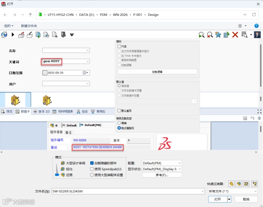Click the check out icon with red arrow

tap(21, 35)
